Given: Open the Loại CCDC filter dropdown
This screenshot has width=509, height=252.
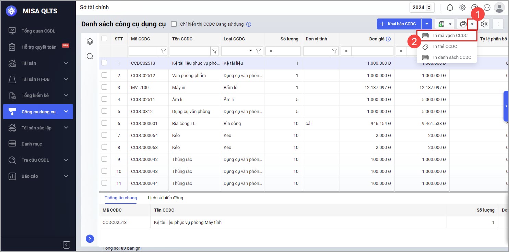Looking at the screenshot, I should pos(250,51).
